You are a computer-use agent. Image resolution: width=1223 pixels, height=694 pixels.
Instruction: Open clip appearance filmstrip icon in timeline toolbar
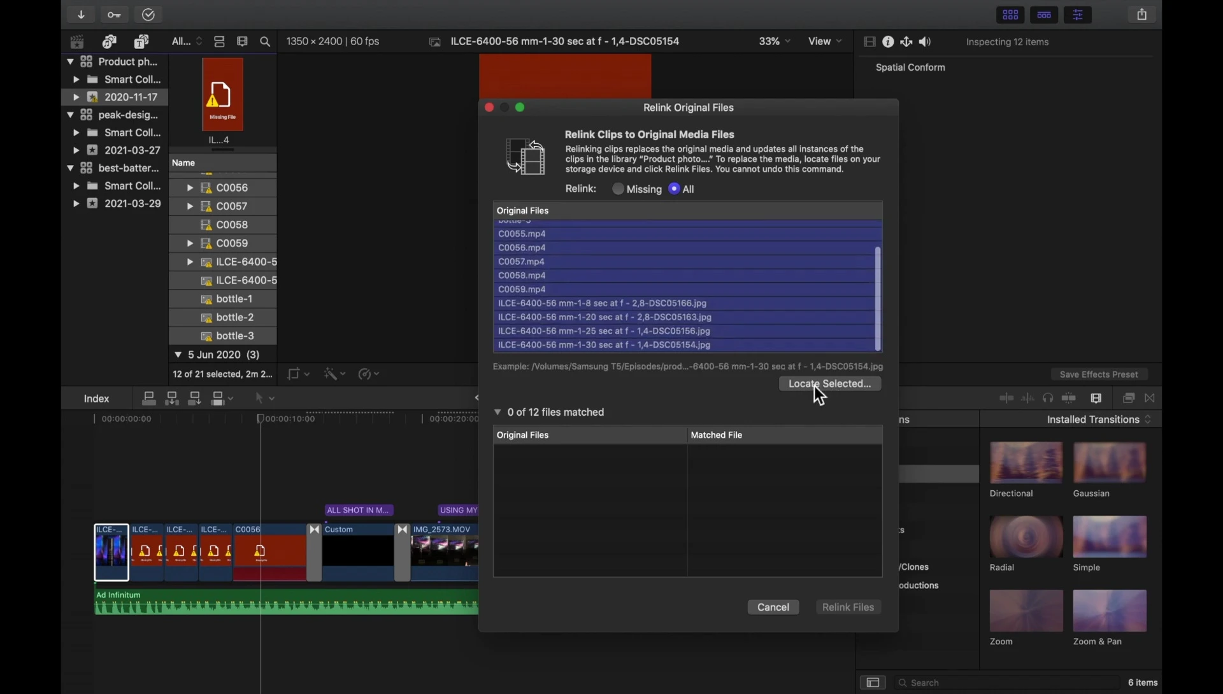(x=1097, y=399)
